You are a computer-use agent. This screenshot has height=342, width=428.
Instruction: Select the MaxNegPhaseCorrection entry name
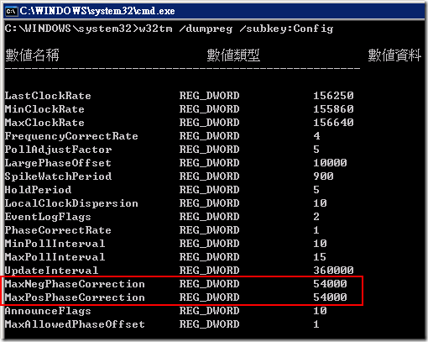coord(75,284)
